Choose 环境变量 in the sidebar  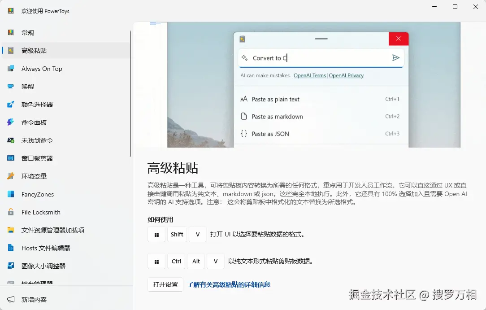tap(66, 176)
